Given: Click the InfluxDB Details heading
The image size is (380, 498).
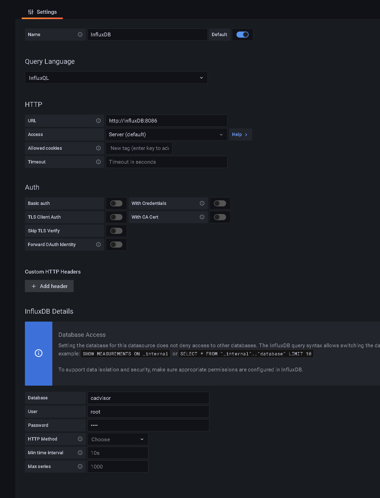Looking at the screenshot, I should pos(49,311).
